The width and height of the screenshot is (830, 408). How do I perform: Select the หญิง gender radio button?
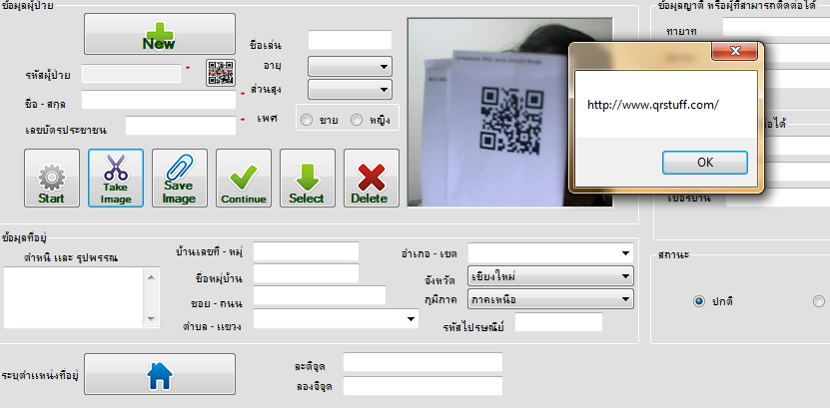(357, 121)
